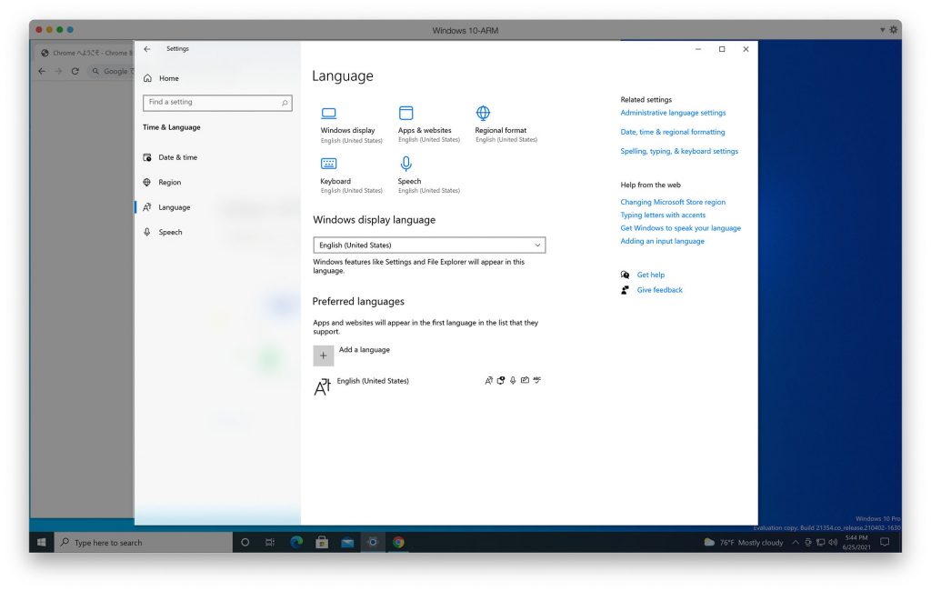Open Settings Home from the sidebar

point(162,78)
